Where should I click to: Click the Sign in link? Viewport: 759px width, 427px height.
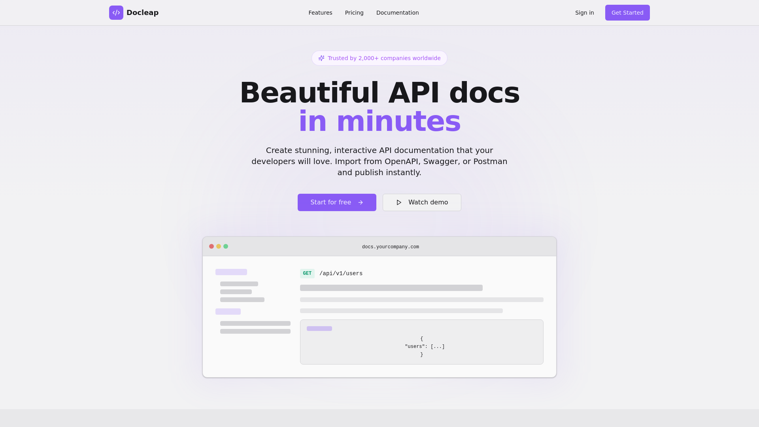pos(585,13)
